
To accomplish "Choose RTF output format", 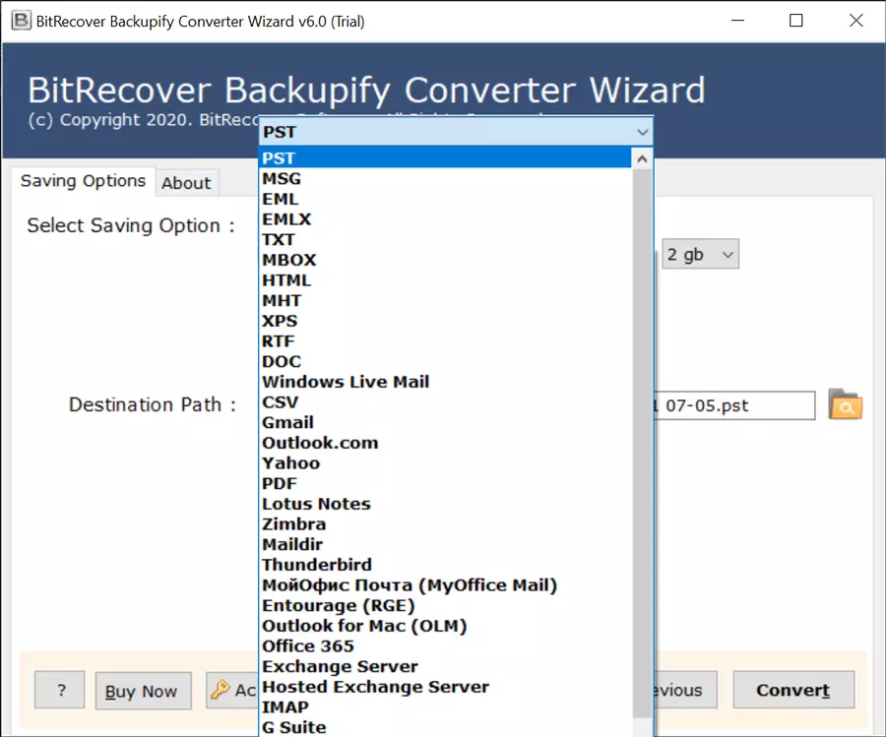I will tap(445, 341).
